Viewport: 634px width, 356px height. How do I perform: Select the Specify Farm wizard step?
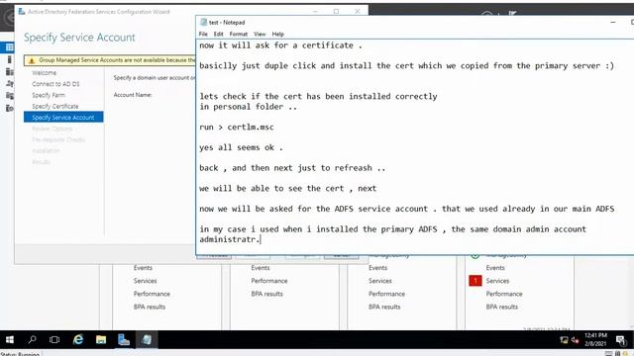click(49, 95)
